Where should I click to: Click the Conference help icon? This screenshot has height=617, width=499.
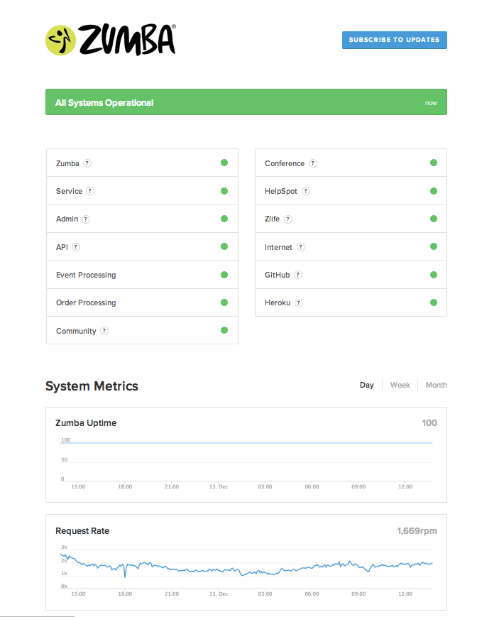(x=313, y=163)
